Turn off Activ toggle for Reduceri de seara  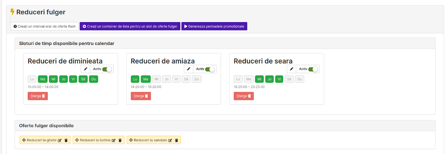click(x=313, y=69)
